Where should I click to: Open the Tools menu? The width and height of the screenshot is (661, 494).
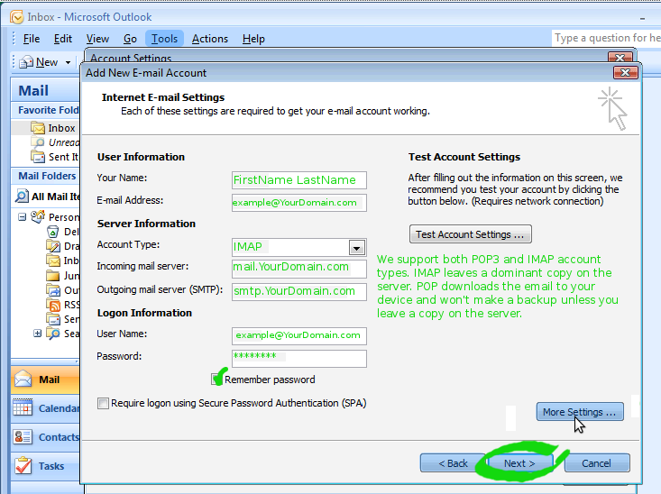pos(164,39)
